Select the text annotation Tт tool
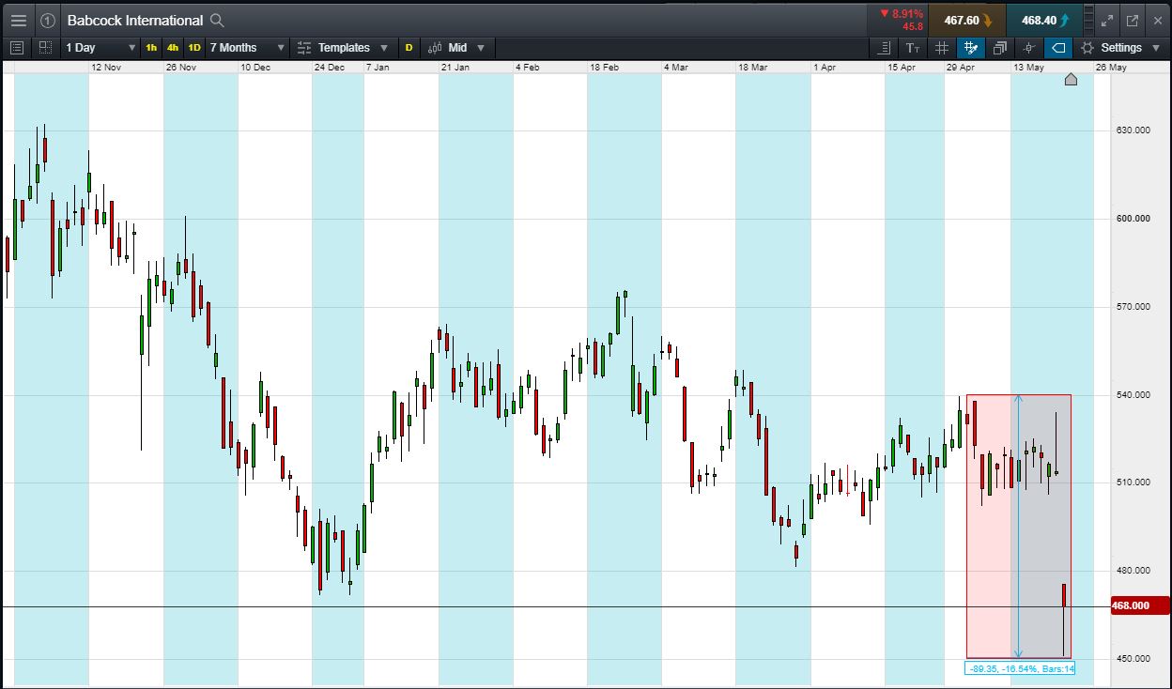 tap(913, 47)
